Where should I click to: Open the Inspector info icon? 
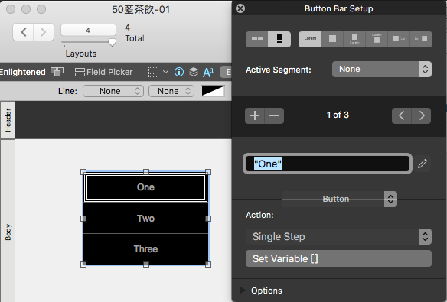(179, 72)
